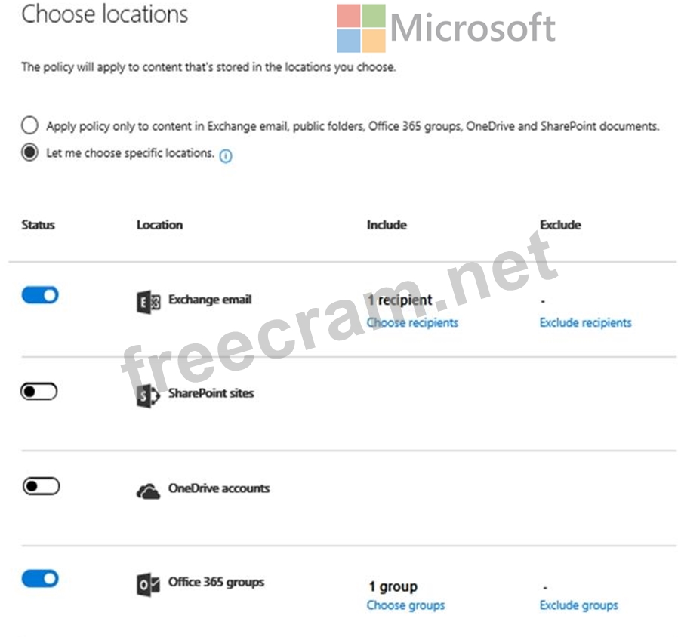Select the radio button for all locations
The width and height of the screenshot is (678, 637).
[x=29, y=125]
